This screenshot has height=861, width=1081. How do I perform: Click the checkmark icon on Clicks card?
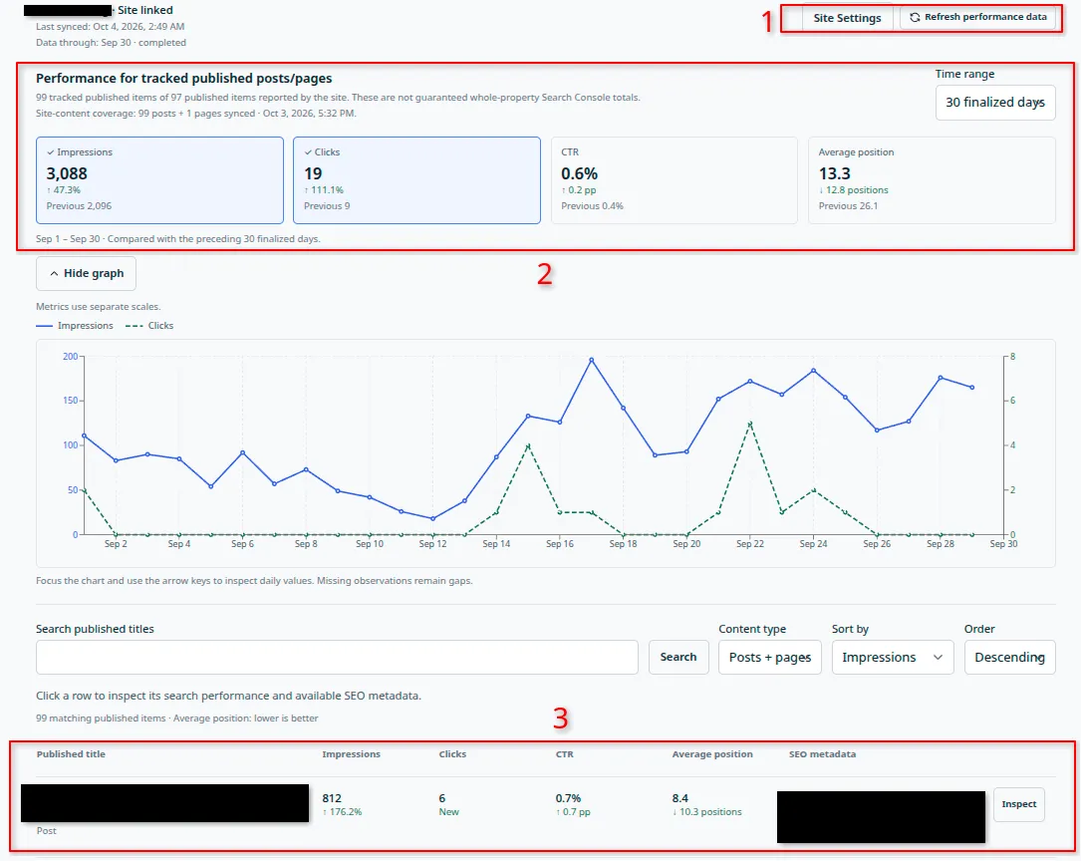coord(308,152)
